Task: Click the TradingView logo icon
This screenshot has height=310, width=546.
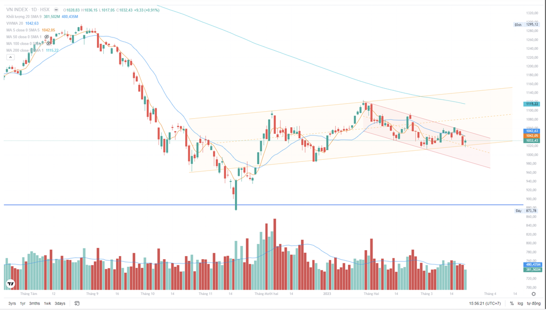Action: click(x=11, y=284)
